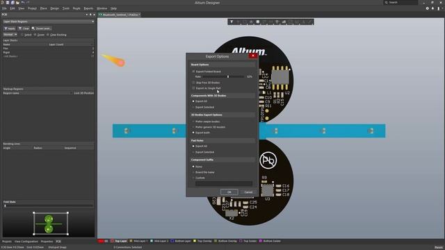Close the Export Options dialog

[253, 56]
